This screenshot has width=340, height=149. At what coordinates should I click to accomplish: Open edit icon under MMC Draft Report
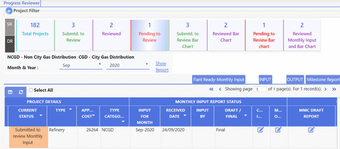[x=311, y=130]
